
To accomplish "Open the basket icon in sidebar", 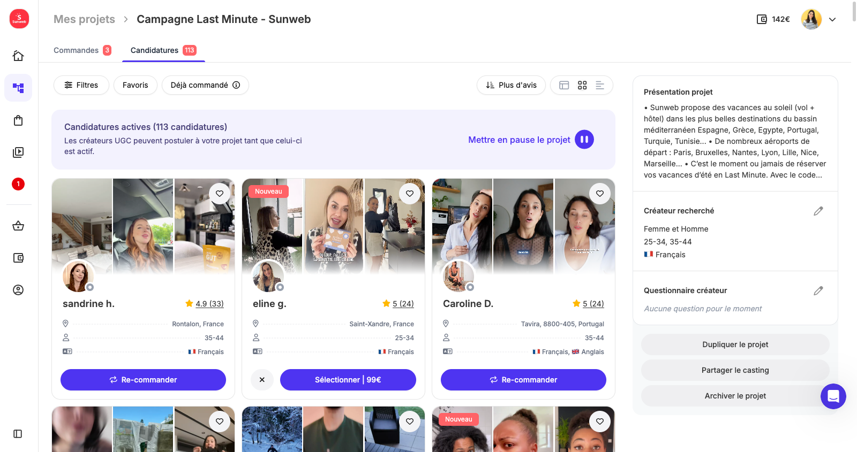I will (18, 226).
